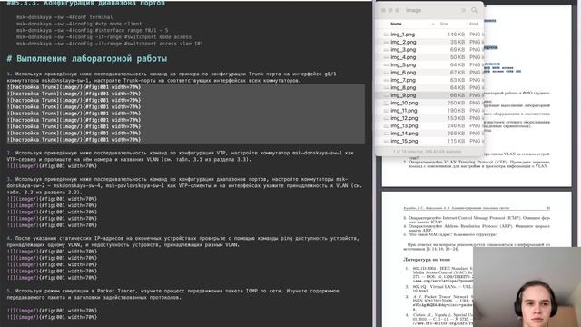Sort files by the Kind column header
The width and height of the screenshot is (581, 327).
[474, 24]
